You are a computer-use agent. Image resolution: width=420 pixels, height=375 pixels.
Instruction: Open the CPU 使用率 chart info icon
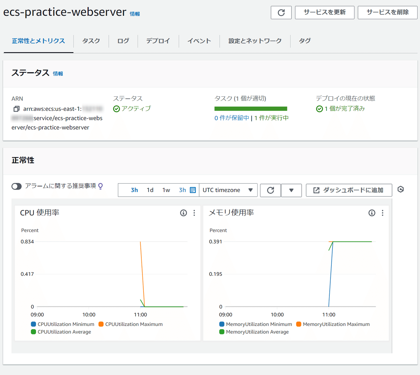183,213
